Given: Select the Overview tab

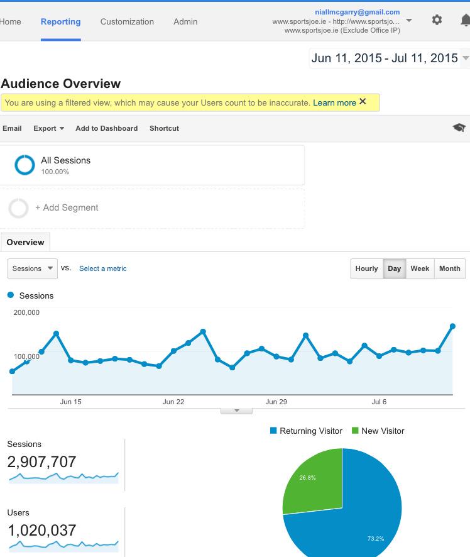Looking at the screenshot, I should (25, 242).
